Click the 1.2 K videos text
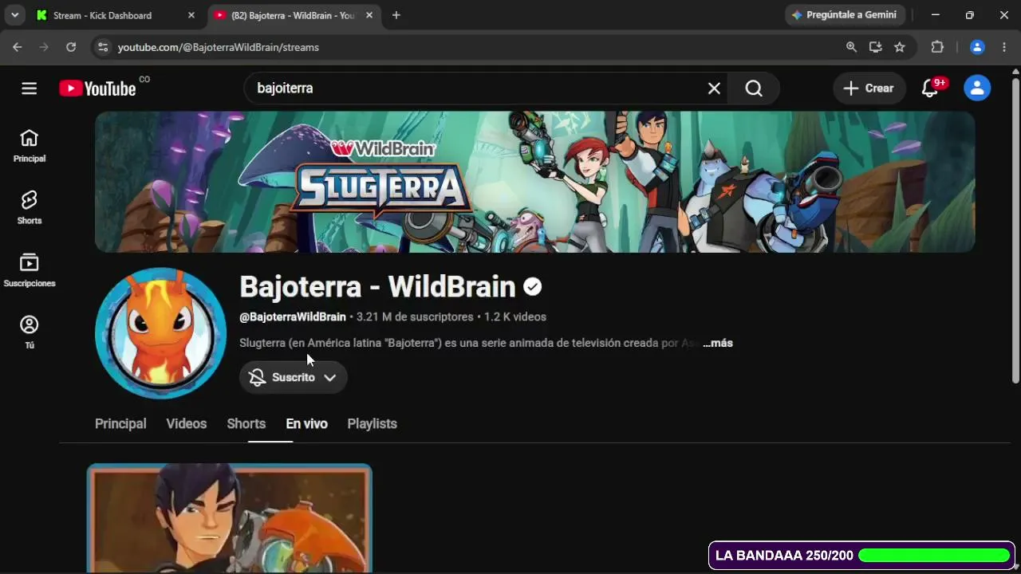 click(514, 316)
